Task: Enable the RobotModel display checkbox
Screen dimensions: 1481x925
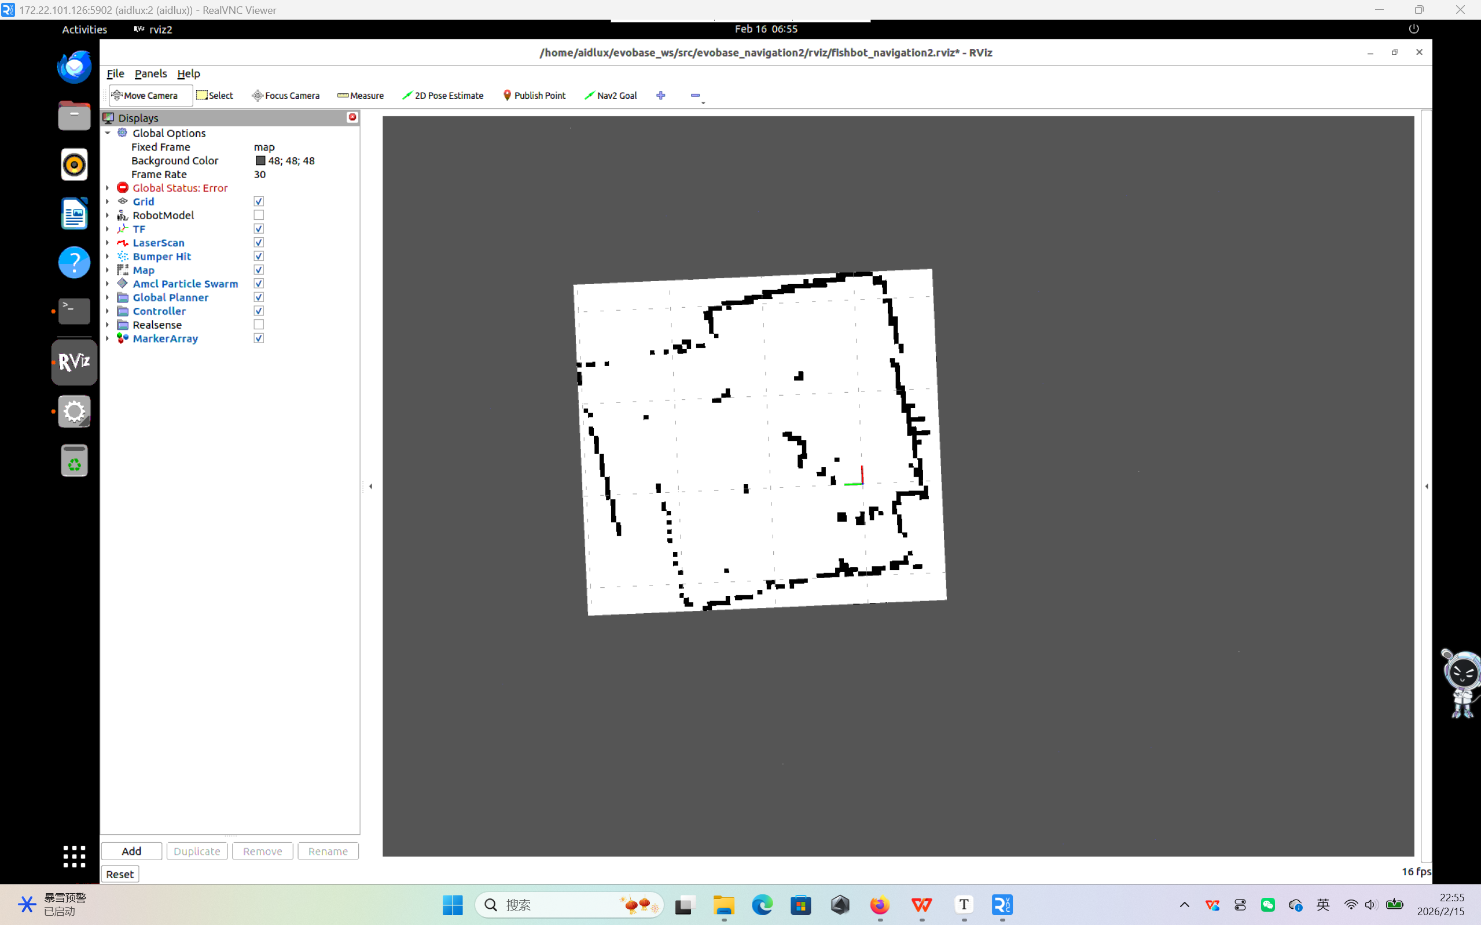Action: [x=259, y=215]
